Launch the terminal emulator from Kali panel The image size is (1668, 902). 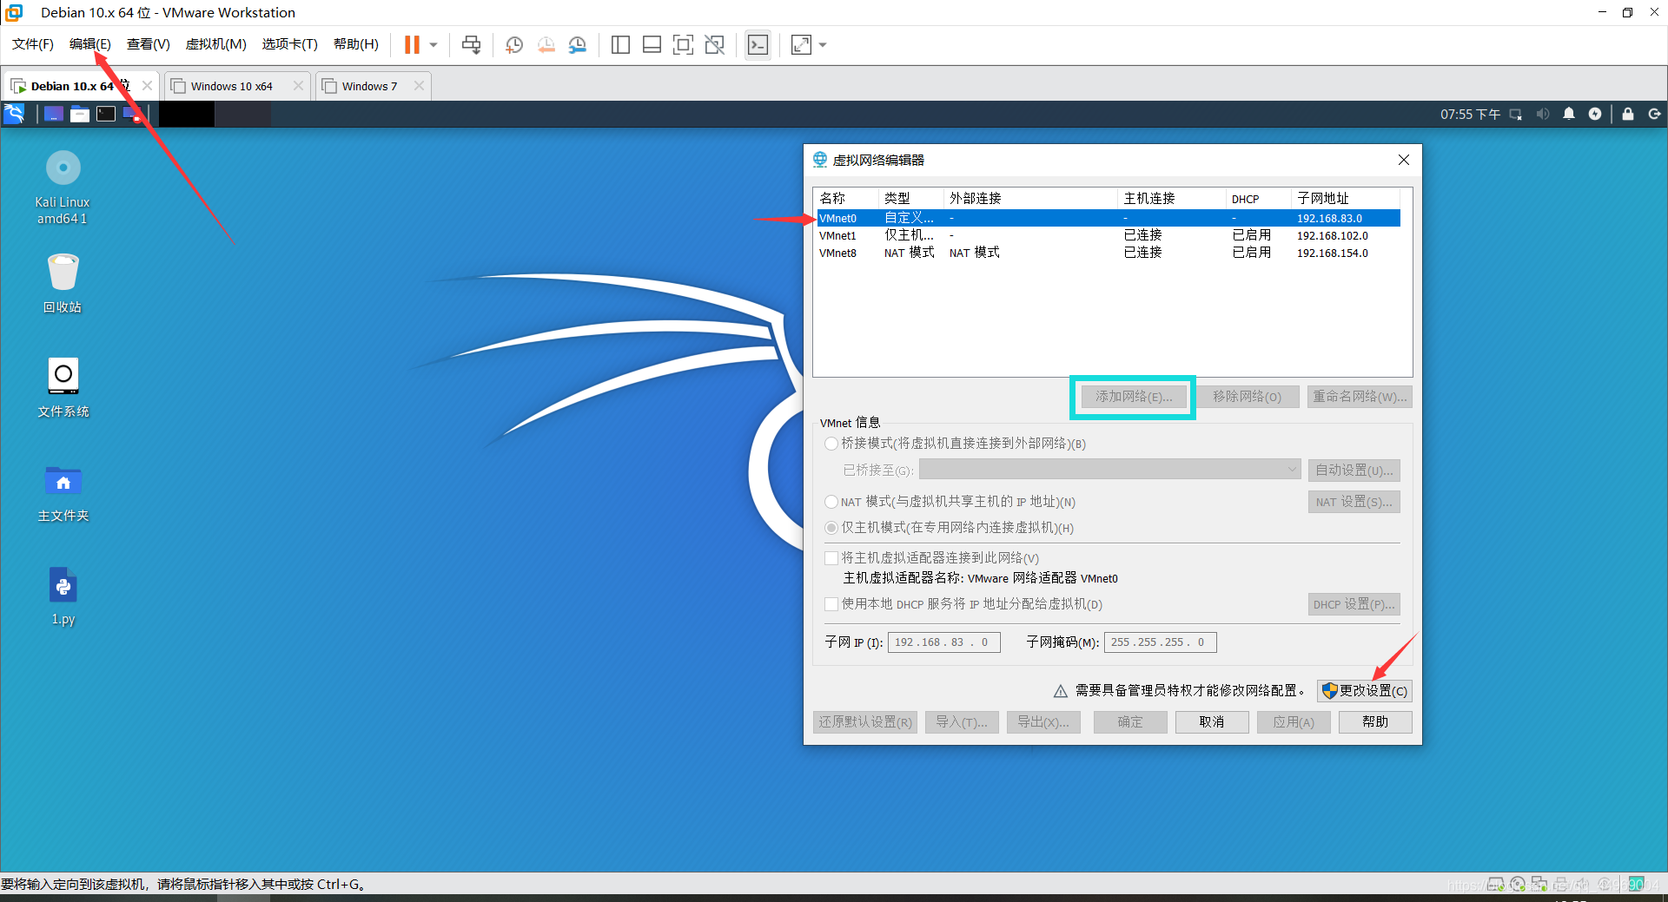(x=106, y=114)
